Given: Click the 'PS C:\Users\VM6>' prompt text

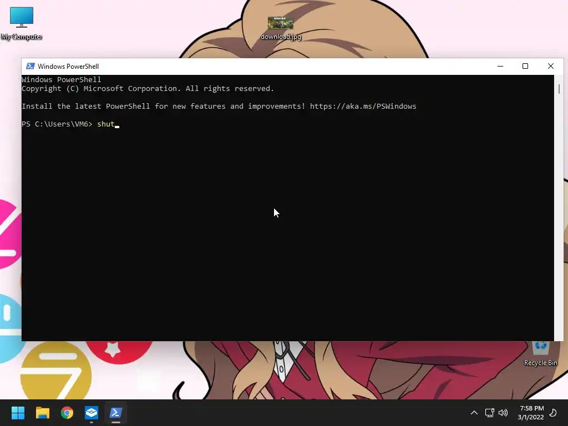Looking at the screenshot, I should [57, 124].
